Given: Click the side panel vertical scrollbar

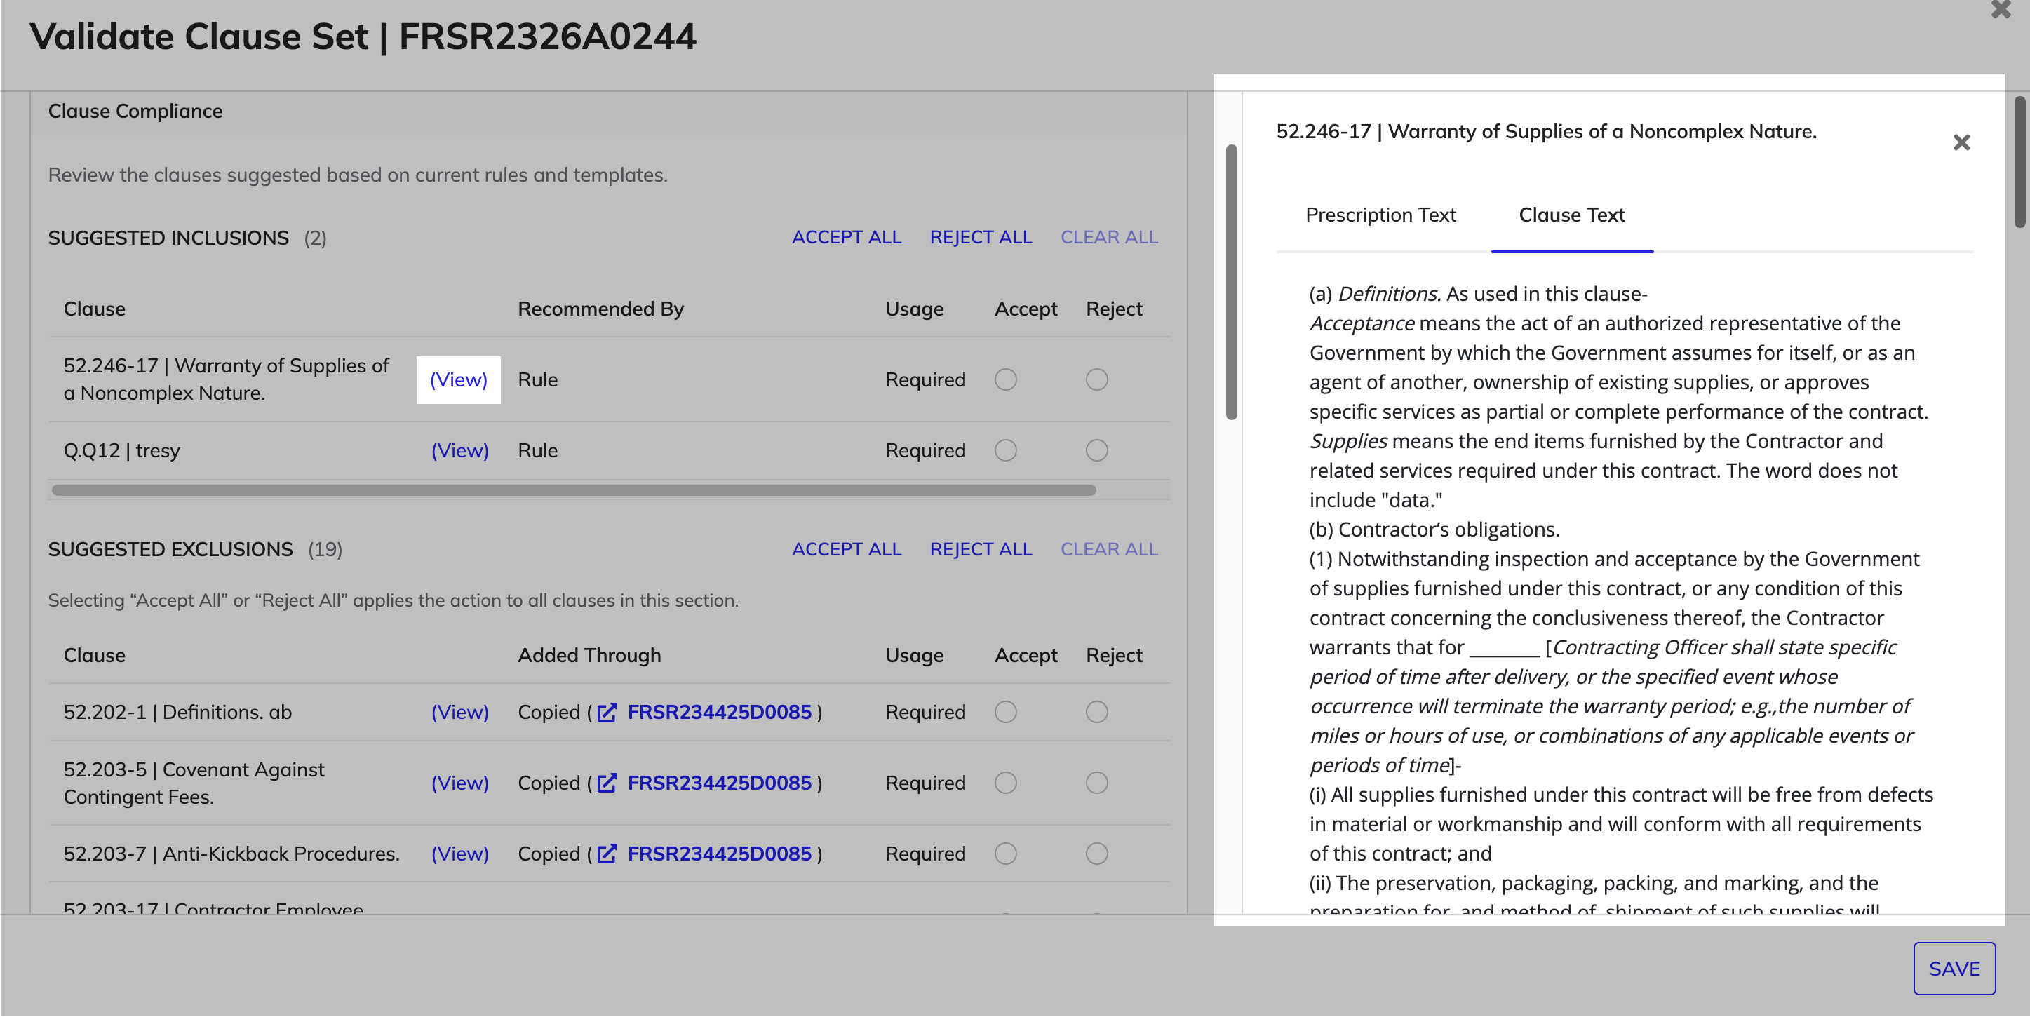Looking at the screenshot, I should point(2021,161).
